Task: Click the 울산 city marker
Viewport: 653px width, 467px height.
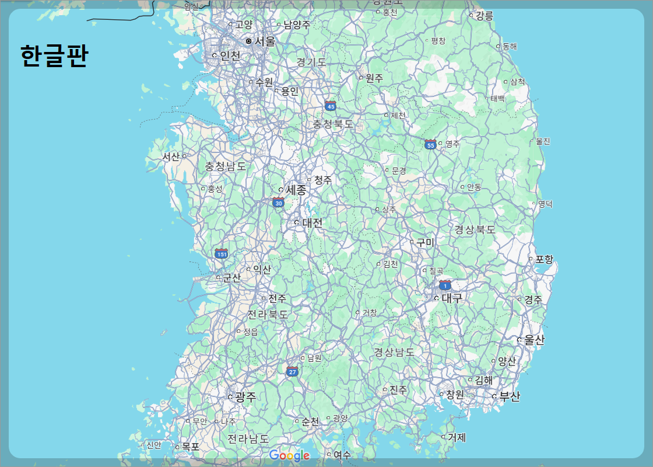Action: pyautogui.click(x=518, y=340)
